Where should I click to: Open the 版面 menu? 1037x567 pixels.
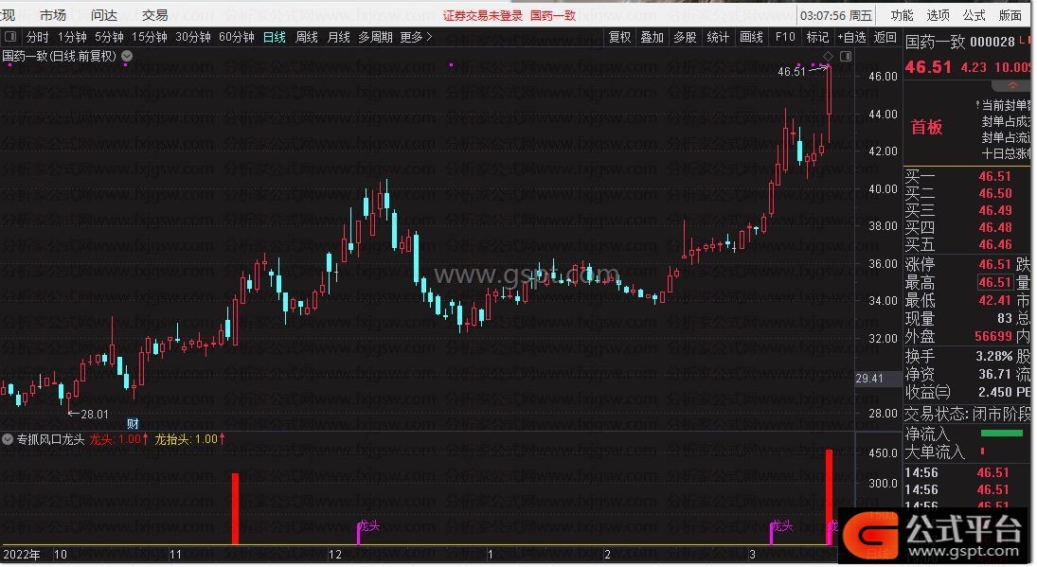[1010, 14]
